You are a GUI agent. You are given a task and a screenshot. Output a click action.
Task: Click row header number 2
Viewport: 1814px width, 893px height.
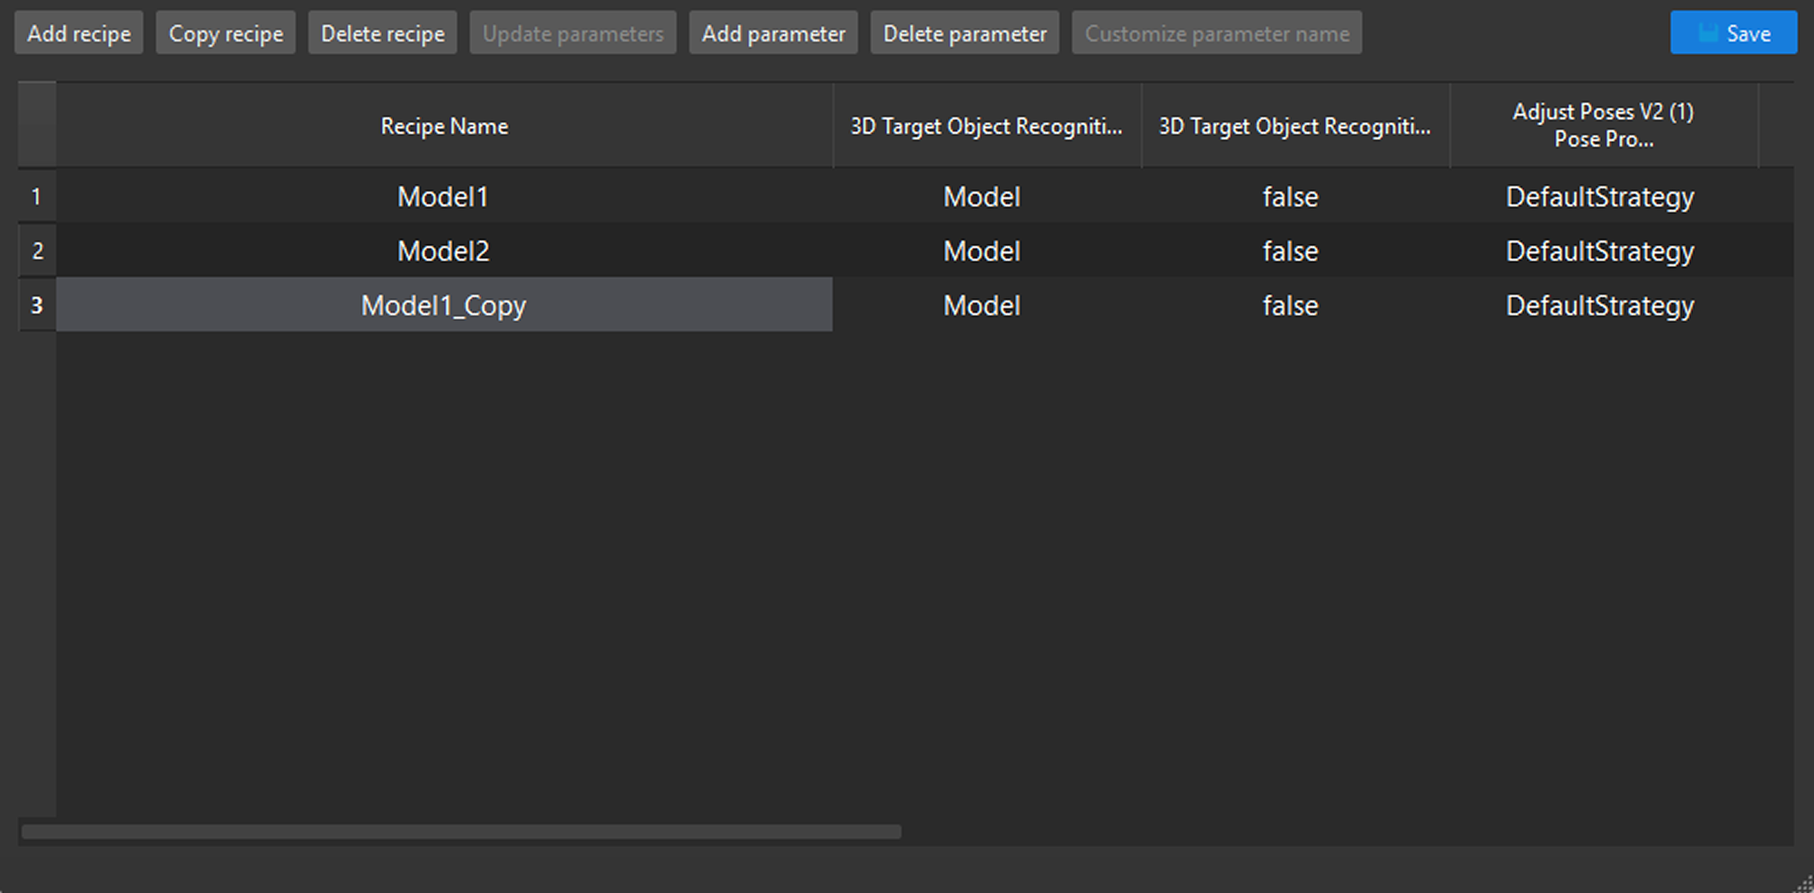(x=37, y=251)
